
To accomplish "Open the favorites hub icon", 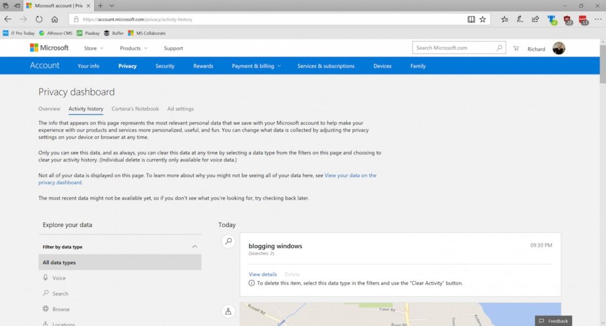I will [504, 19].
